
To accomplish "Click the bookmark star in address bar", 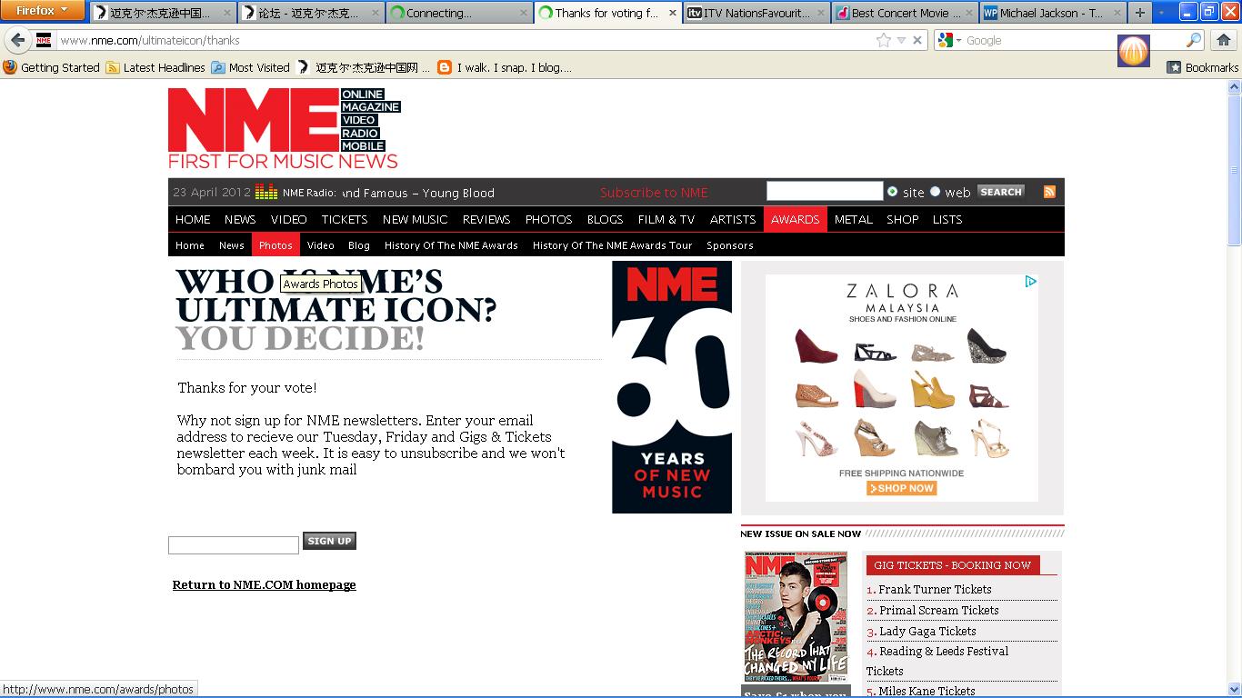I will click(x=883, y=40).
